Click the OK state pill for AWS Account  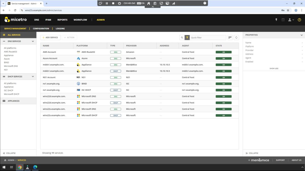223,52
